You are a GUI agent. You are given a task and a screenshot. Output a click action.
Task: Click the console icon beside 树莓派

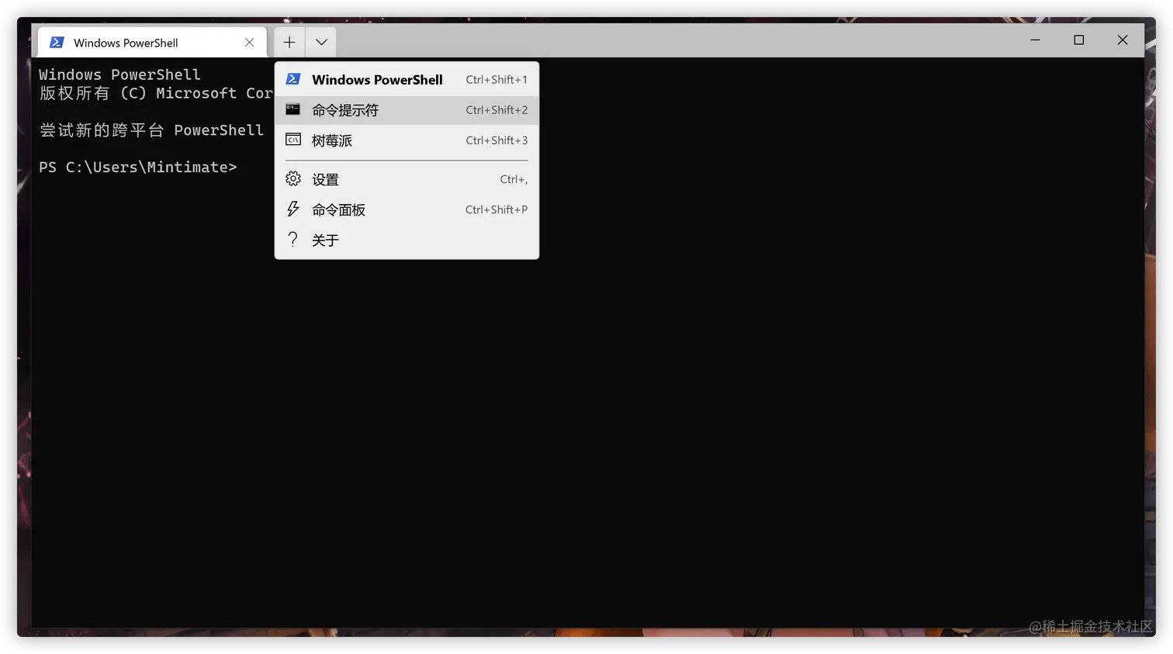point(293,140)
